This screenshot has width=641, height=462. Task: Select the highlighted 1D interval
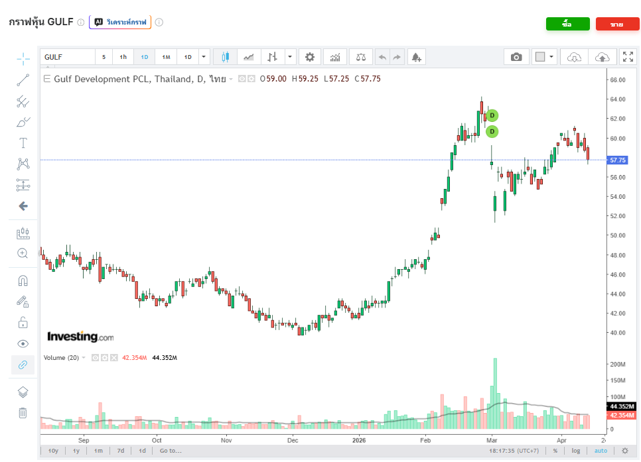(x=144, y=57)
